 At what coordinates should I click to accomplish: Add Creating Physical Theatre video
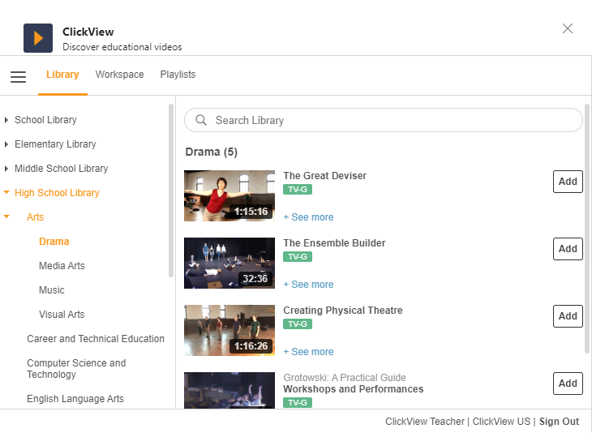568,316
